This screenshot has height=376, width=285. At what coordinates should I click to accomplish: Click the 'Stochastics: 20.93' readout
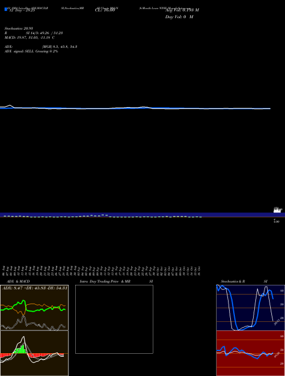point(19,28)
